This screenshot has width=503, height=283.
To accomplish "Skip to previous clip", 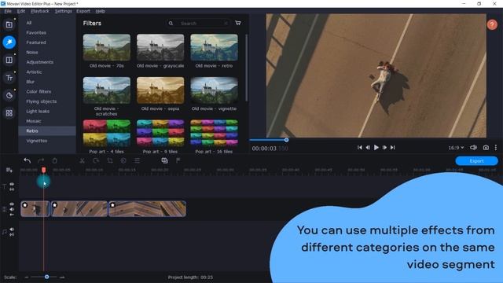I will tap(360, 148).
